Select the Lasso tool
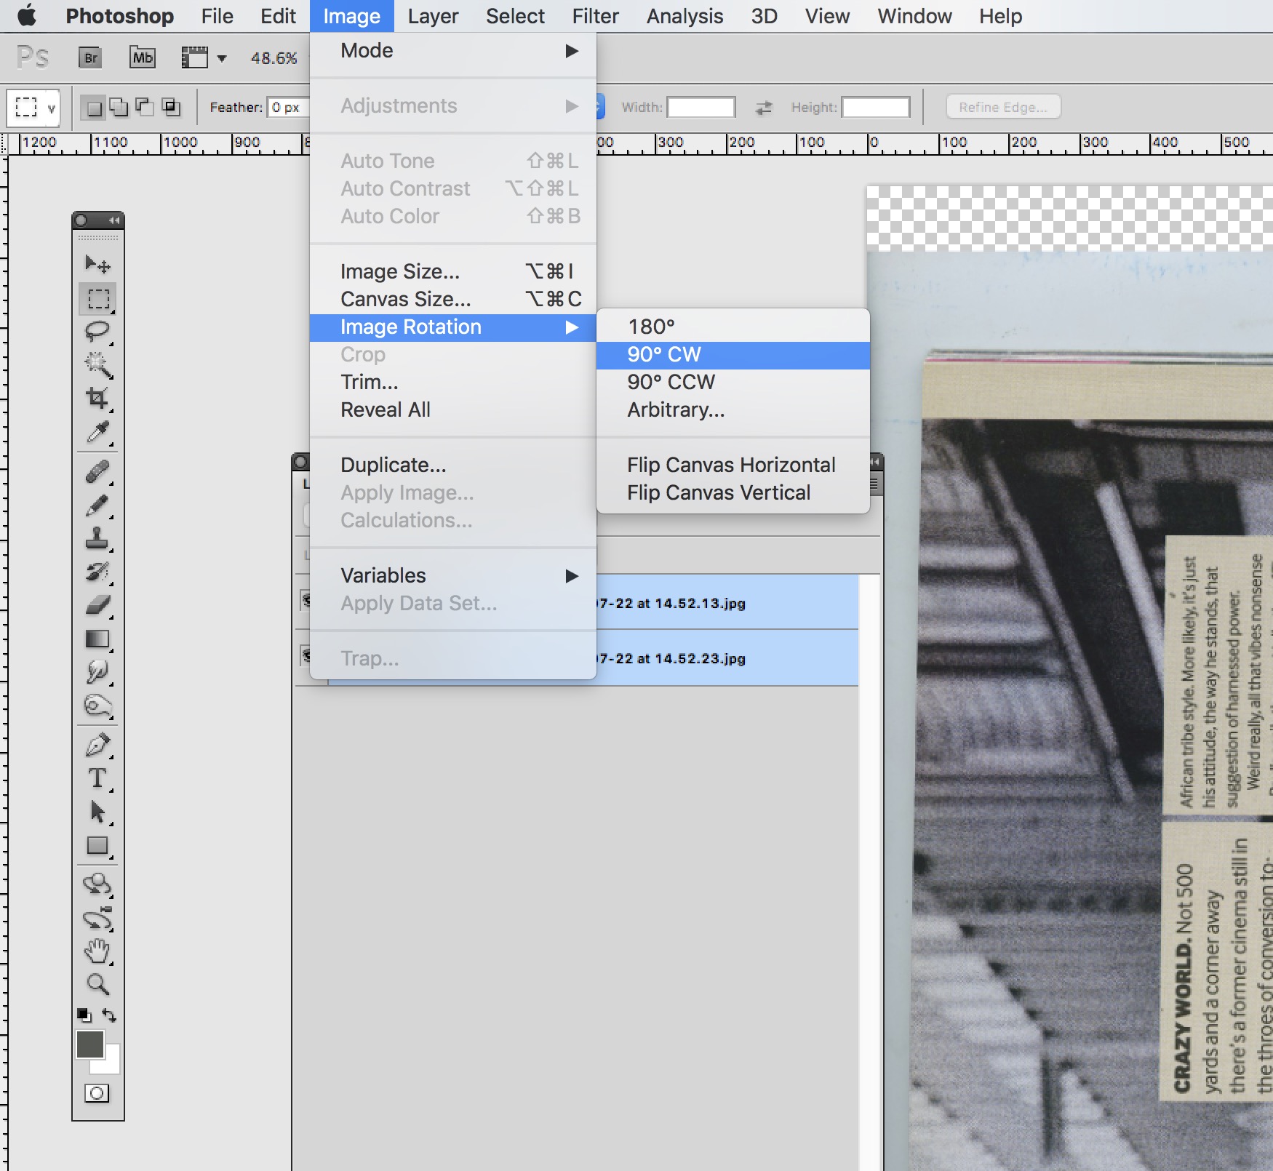 97,332
